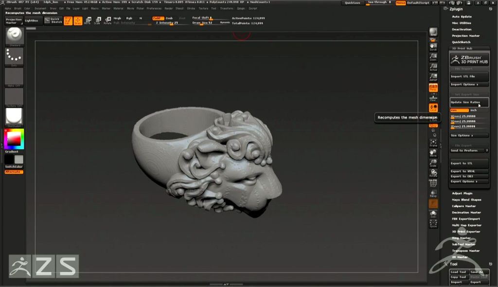Click the Solo icon in right shelf

(433, 214)
